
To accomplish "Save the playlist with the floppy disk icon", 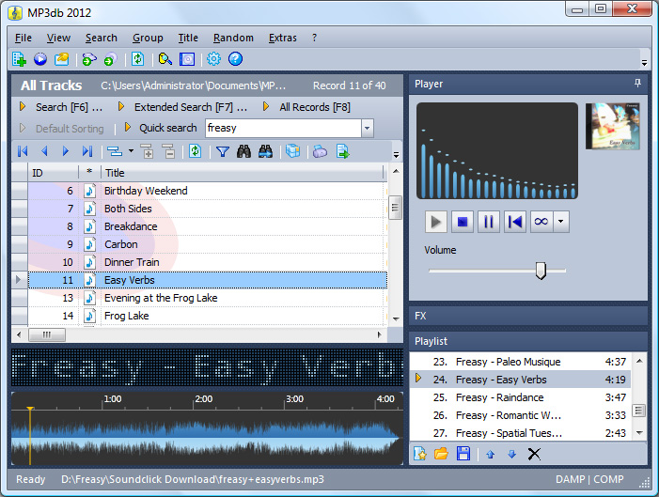I will (463, 454).
